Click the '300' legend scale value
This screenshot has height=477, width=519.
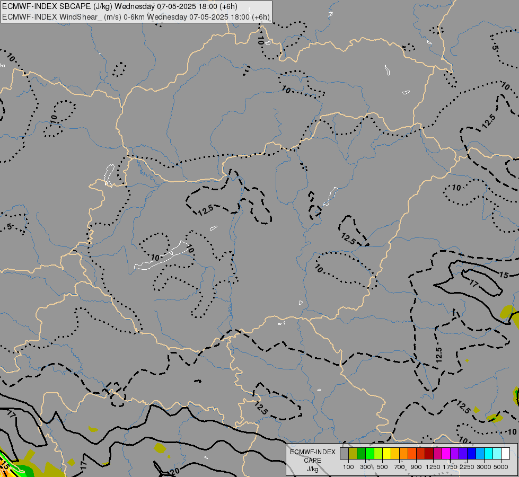click(365, 467)
